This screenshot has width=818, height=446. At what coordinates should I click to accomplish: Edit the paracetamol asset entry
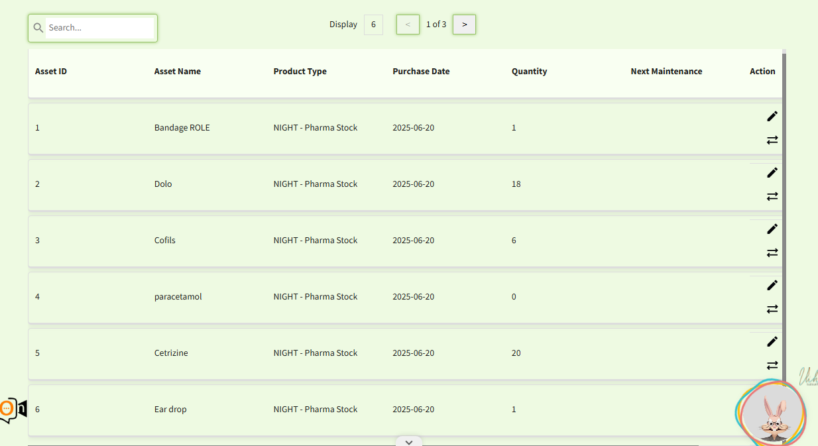pos(772,285)
